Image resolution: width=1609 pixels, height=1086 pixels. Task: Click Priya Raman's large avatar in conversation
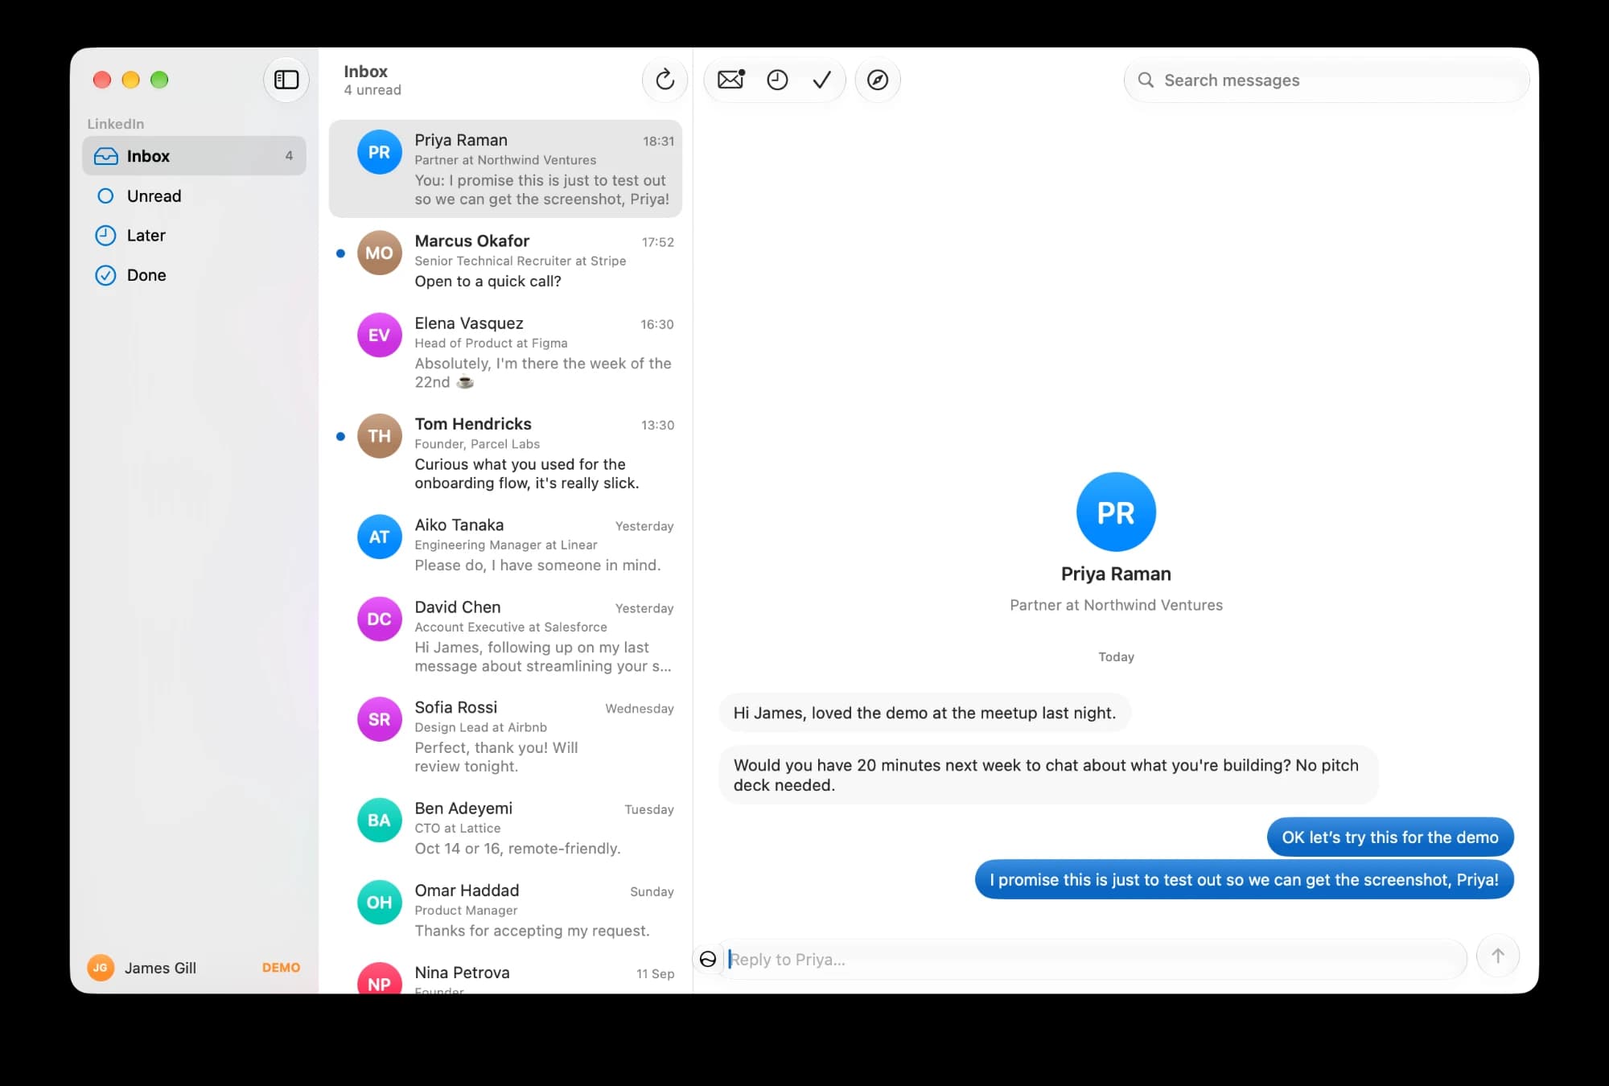[x=1116, y=512]
